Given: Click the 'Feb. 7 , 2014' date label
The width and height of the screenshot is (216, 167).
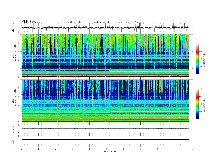Looking at the screenshot, I should (76, 22).
